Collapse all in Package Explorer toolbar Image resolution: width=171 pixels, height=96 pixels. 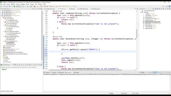[33, 9]
